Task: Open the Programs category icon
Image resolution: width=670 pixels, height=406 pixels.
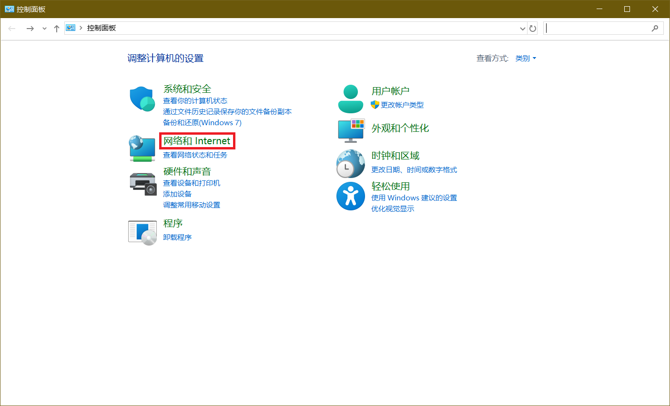Action: tap(142, 232)
